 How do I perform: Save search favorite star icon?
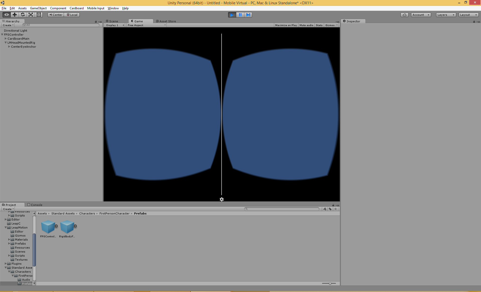[336, 209]
